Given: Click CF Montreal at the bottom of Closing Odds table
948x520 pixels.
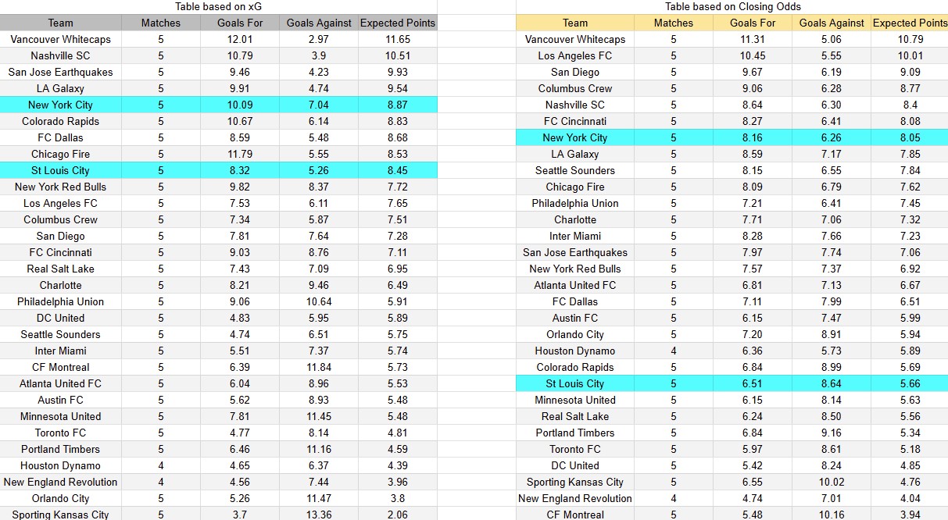Looking at the screenshot, I should point(577,515).
